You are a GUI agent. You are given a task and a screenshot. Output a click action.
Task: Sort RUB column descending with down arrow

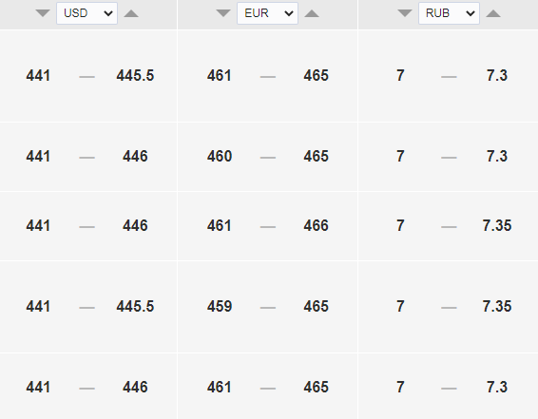405,13
